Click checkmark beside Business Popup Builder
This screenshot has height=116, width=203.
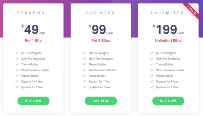(84, 76)
